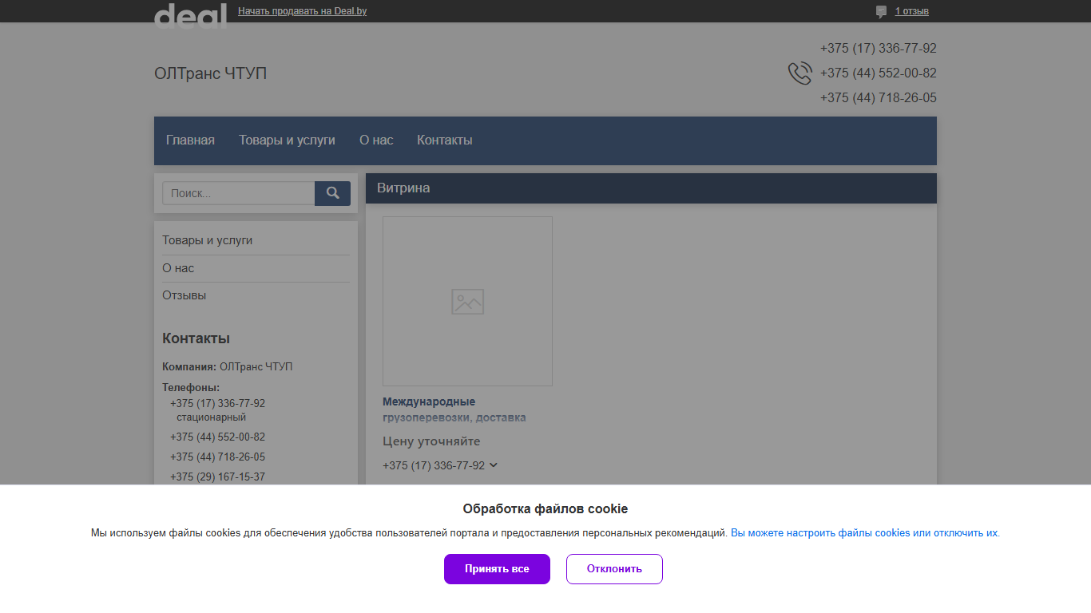Click sidebar phone +375 (44) 552-00-82
This screenshot has height=613, width=1091.
[217, 437]
